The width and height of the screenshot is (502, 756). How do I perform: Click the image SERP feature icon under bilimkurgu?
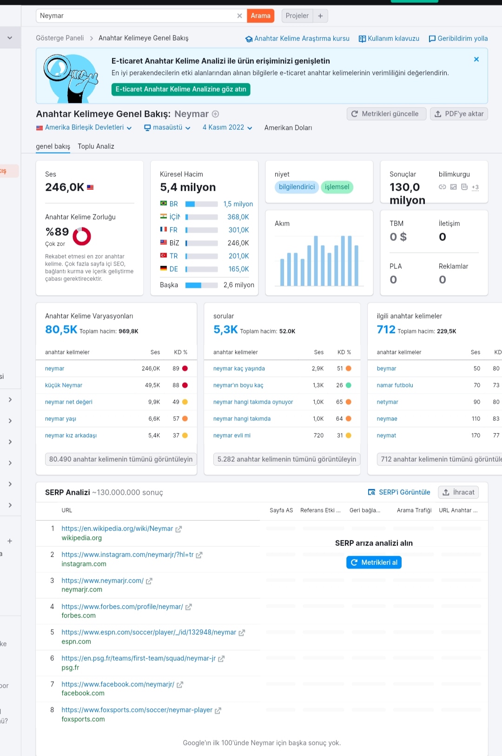point(453,187)
